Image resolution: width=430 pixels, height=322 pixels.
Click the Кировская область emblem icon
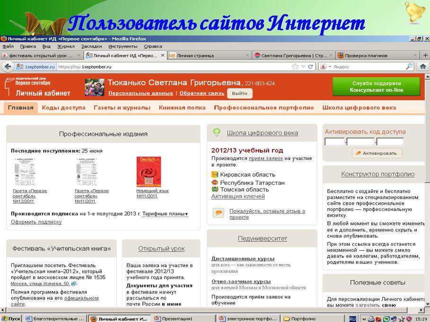[x=214, y=174]
